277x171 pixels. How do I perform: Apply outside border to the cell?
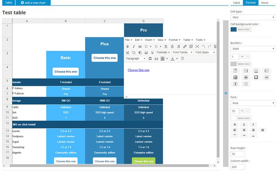[256, 77]
